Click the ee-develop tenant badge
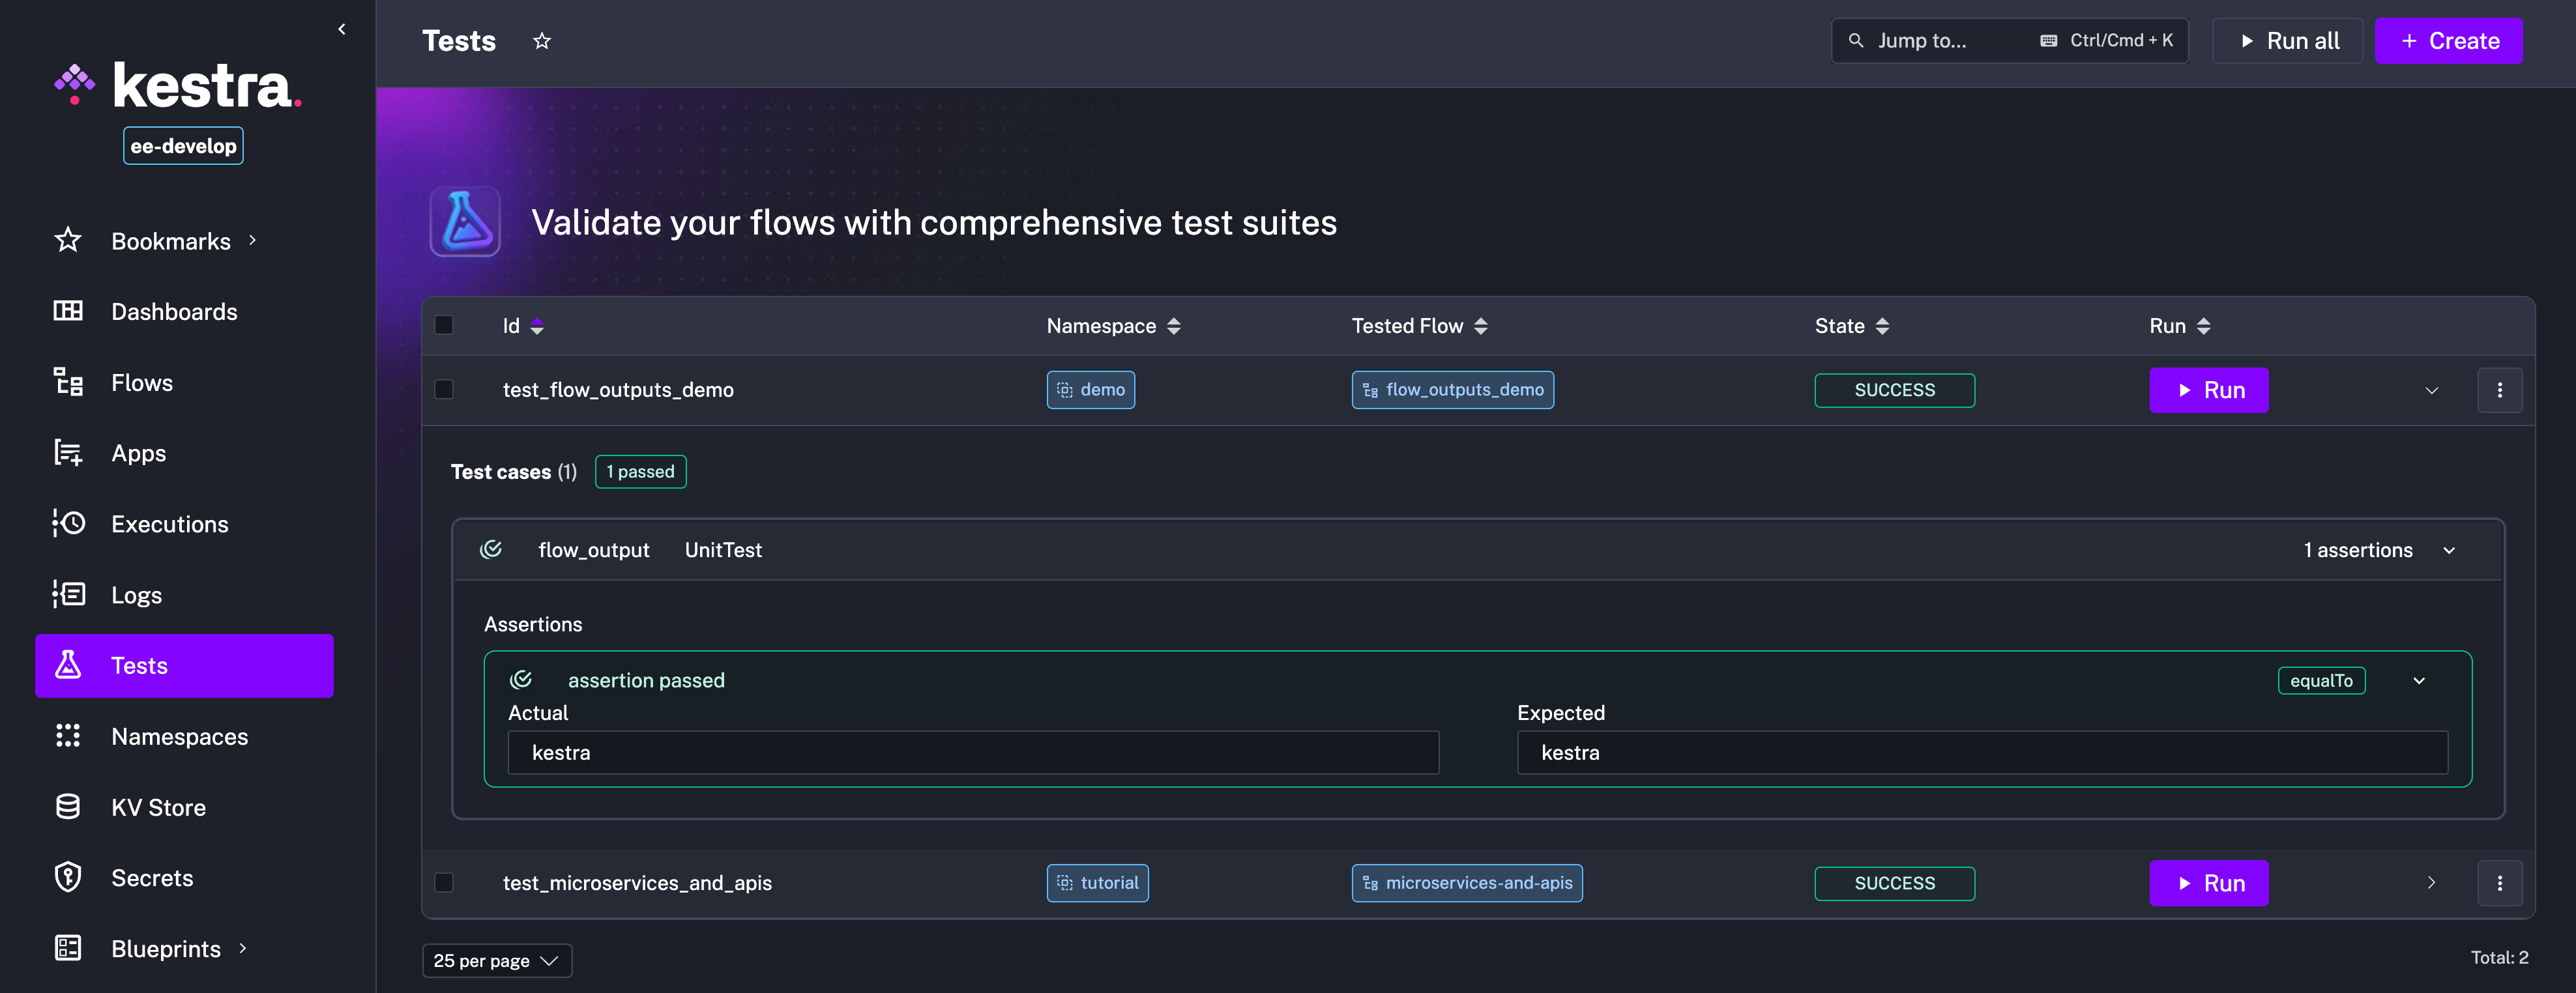 pos(183,145)
